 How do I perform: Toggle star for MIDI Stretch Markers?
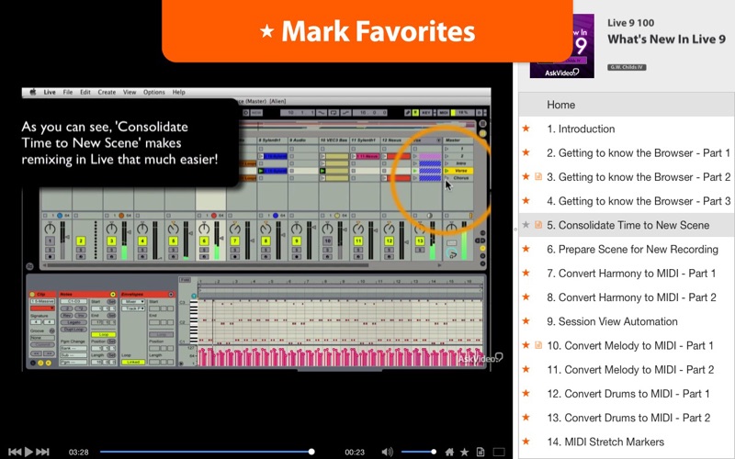point(526,442)
